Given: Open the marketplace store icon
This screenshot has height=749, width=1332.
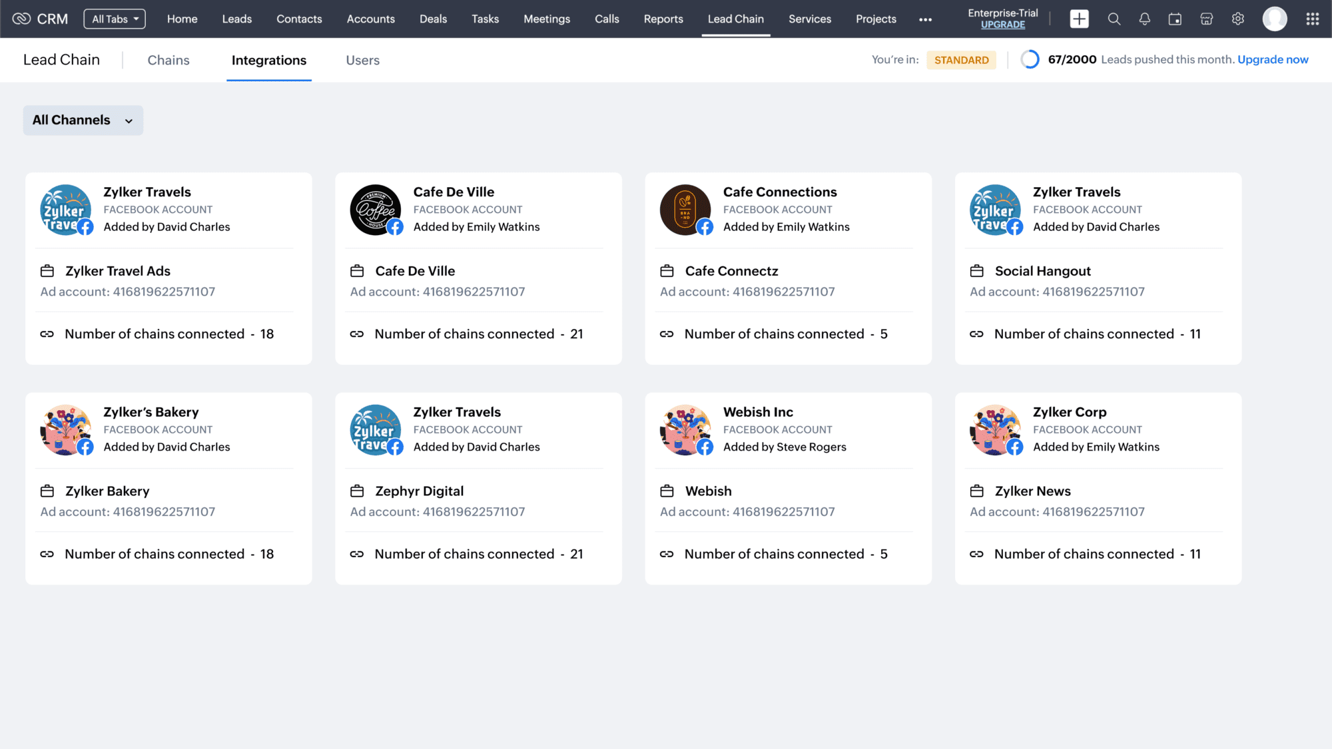Looking at the screenshot, I should pos(1206,19).
